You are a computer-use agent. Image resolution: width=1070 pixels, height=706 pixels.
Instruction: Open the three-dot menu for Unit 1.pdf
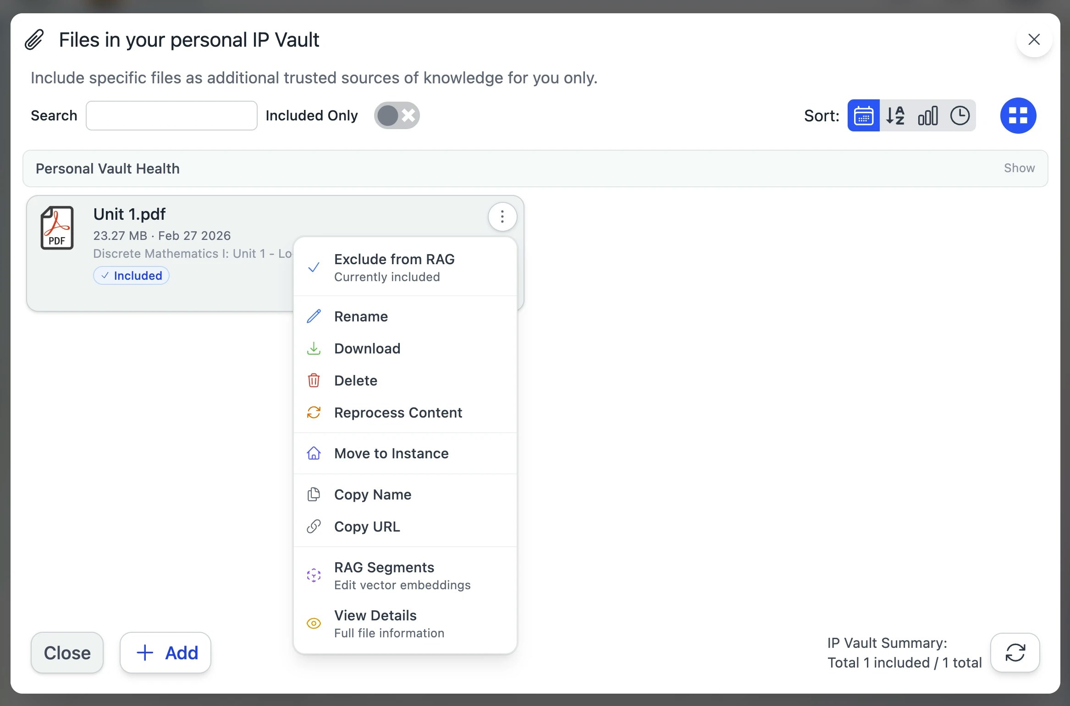point(502,217)
